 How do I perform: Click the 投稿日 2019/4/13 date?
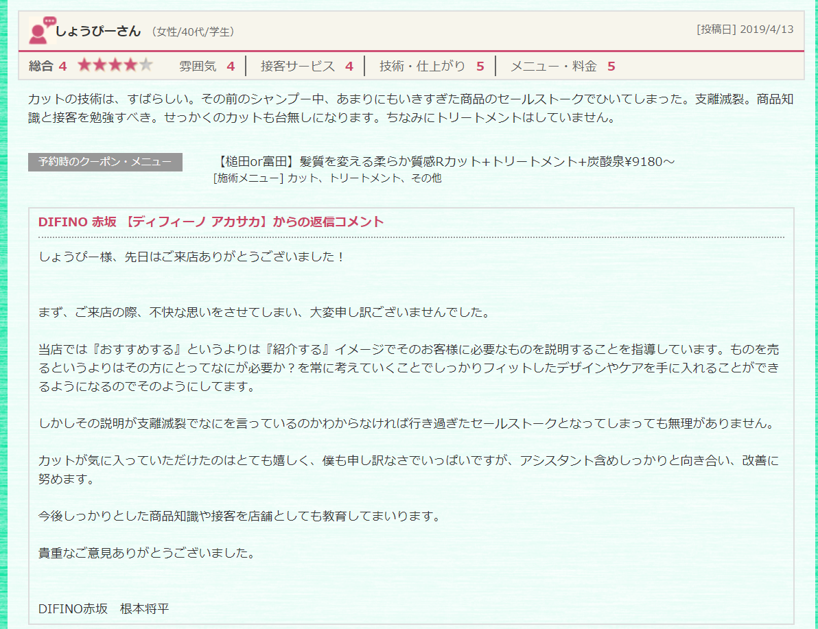point(745,29)
